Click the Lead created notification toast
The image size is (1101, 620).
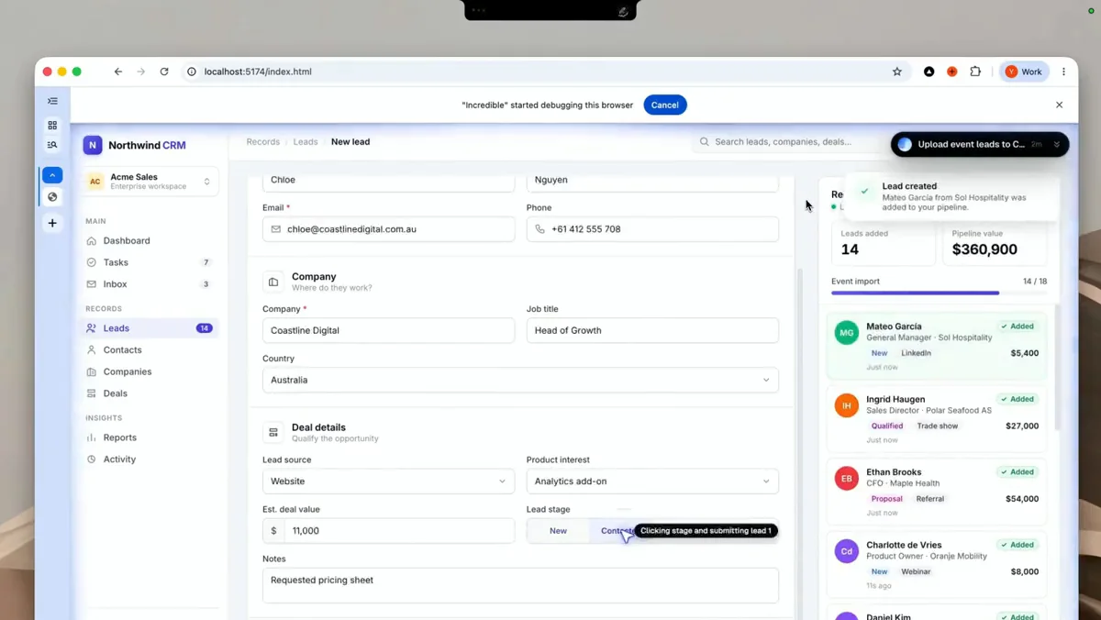[x=952, y=196]
